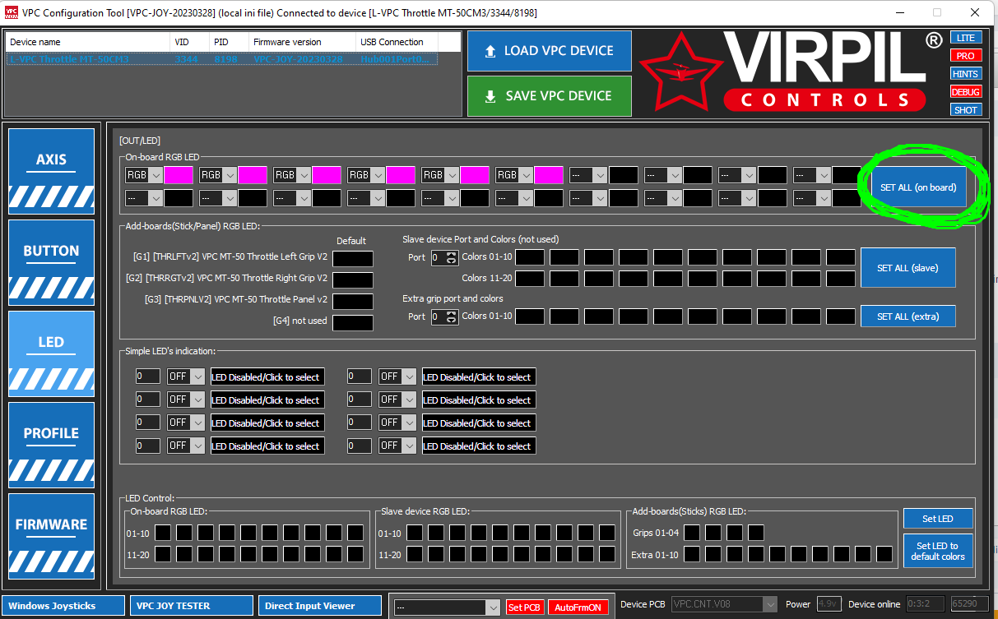Toggle the HINTS button
This screenshot has height=619, width=998.
[966, 74]
